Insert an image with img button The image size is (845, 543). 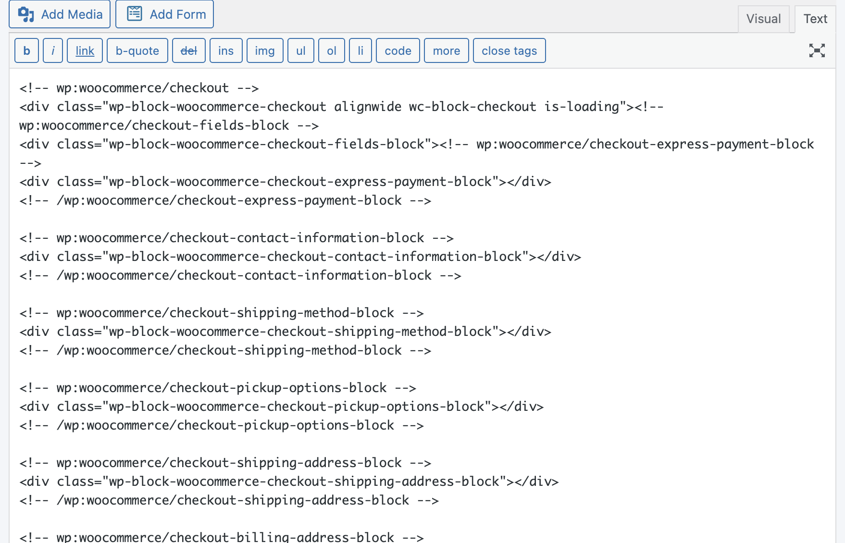coord(264,51)
